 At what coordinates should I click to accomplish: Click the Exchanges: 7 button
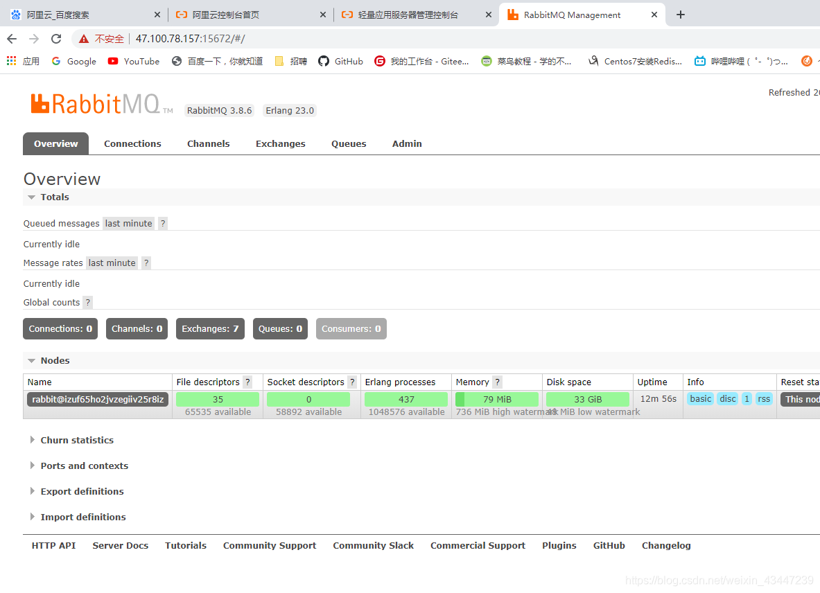coord(210,328)
